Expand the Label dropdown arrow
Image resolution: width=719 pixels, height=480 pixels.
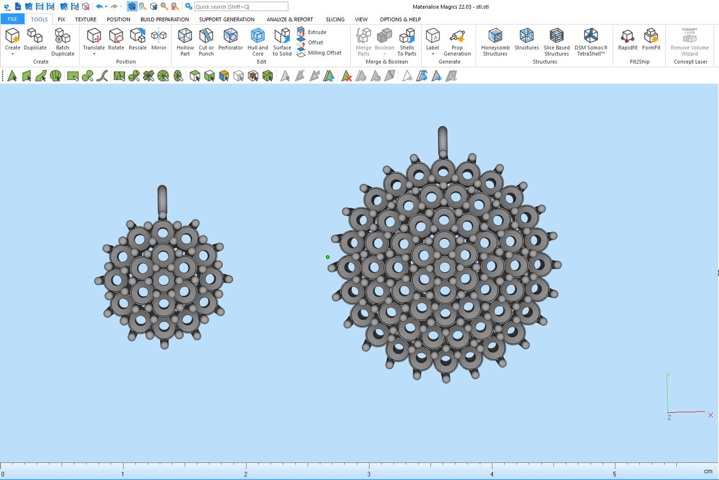[432, 54]
